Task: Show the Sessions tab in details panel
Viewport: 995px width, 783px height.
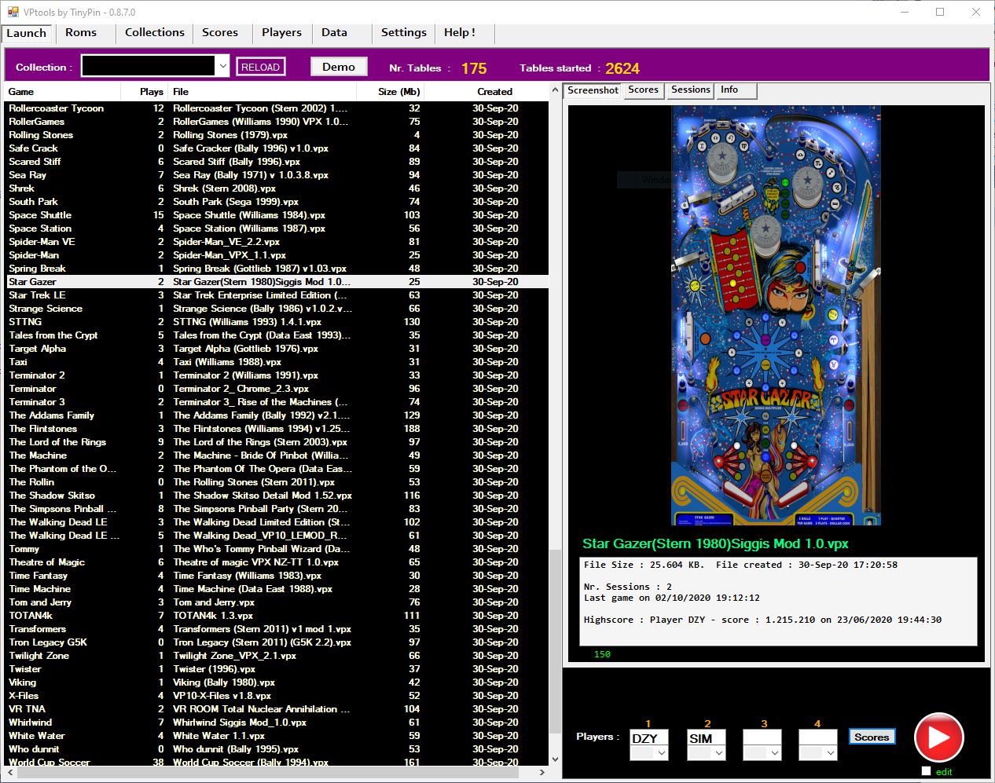Action: point(690,90)
